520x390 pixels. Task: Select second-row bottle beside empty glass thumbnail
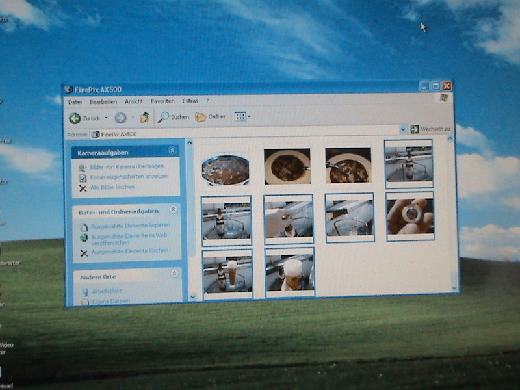[226, 221]
